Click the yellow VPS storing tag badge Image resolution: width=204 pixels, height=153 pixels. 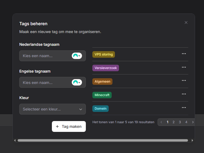[103, 54]
